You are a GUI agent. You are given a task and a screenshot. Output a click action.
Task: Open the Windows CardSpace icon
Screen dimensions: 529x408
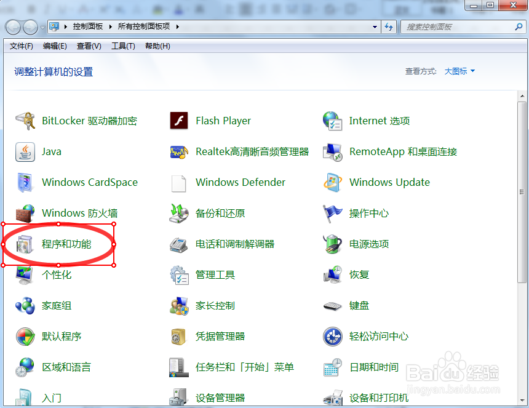click(25, 183)
